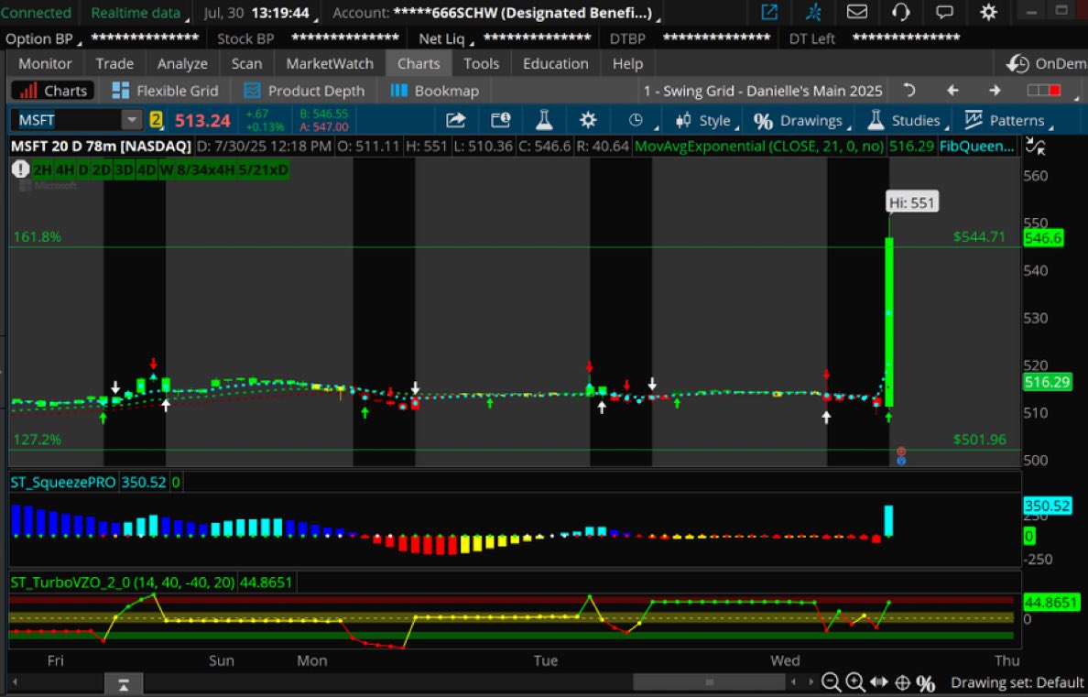This screenshot has width=1088, height=697.
Task: Open the Bookmap sub-tab
Action: click(x=435, y=91)
